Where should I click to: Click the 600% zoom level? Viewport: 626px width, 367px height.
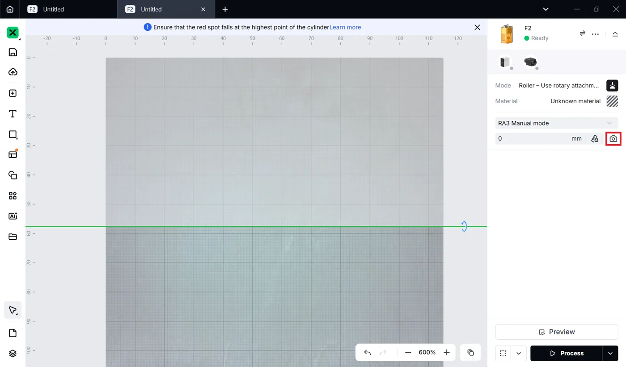click(x=427, y=352)
